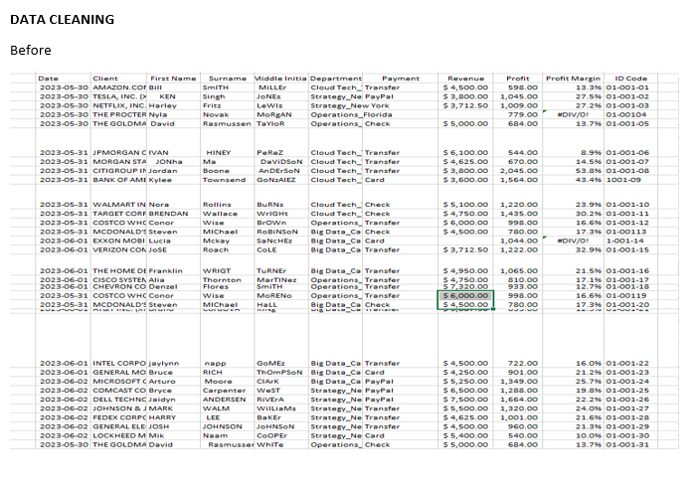Click ID code '1001-09'

623,180
